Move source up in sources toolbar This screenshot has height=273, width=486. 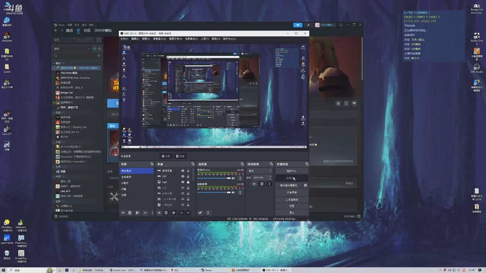[181, 213]
